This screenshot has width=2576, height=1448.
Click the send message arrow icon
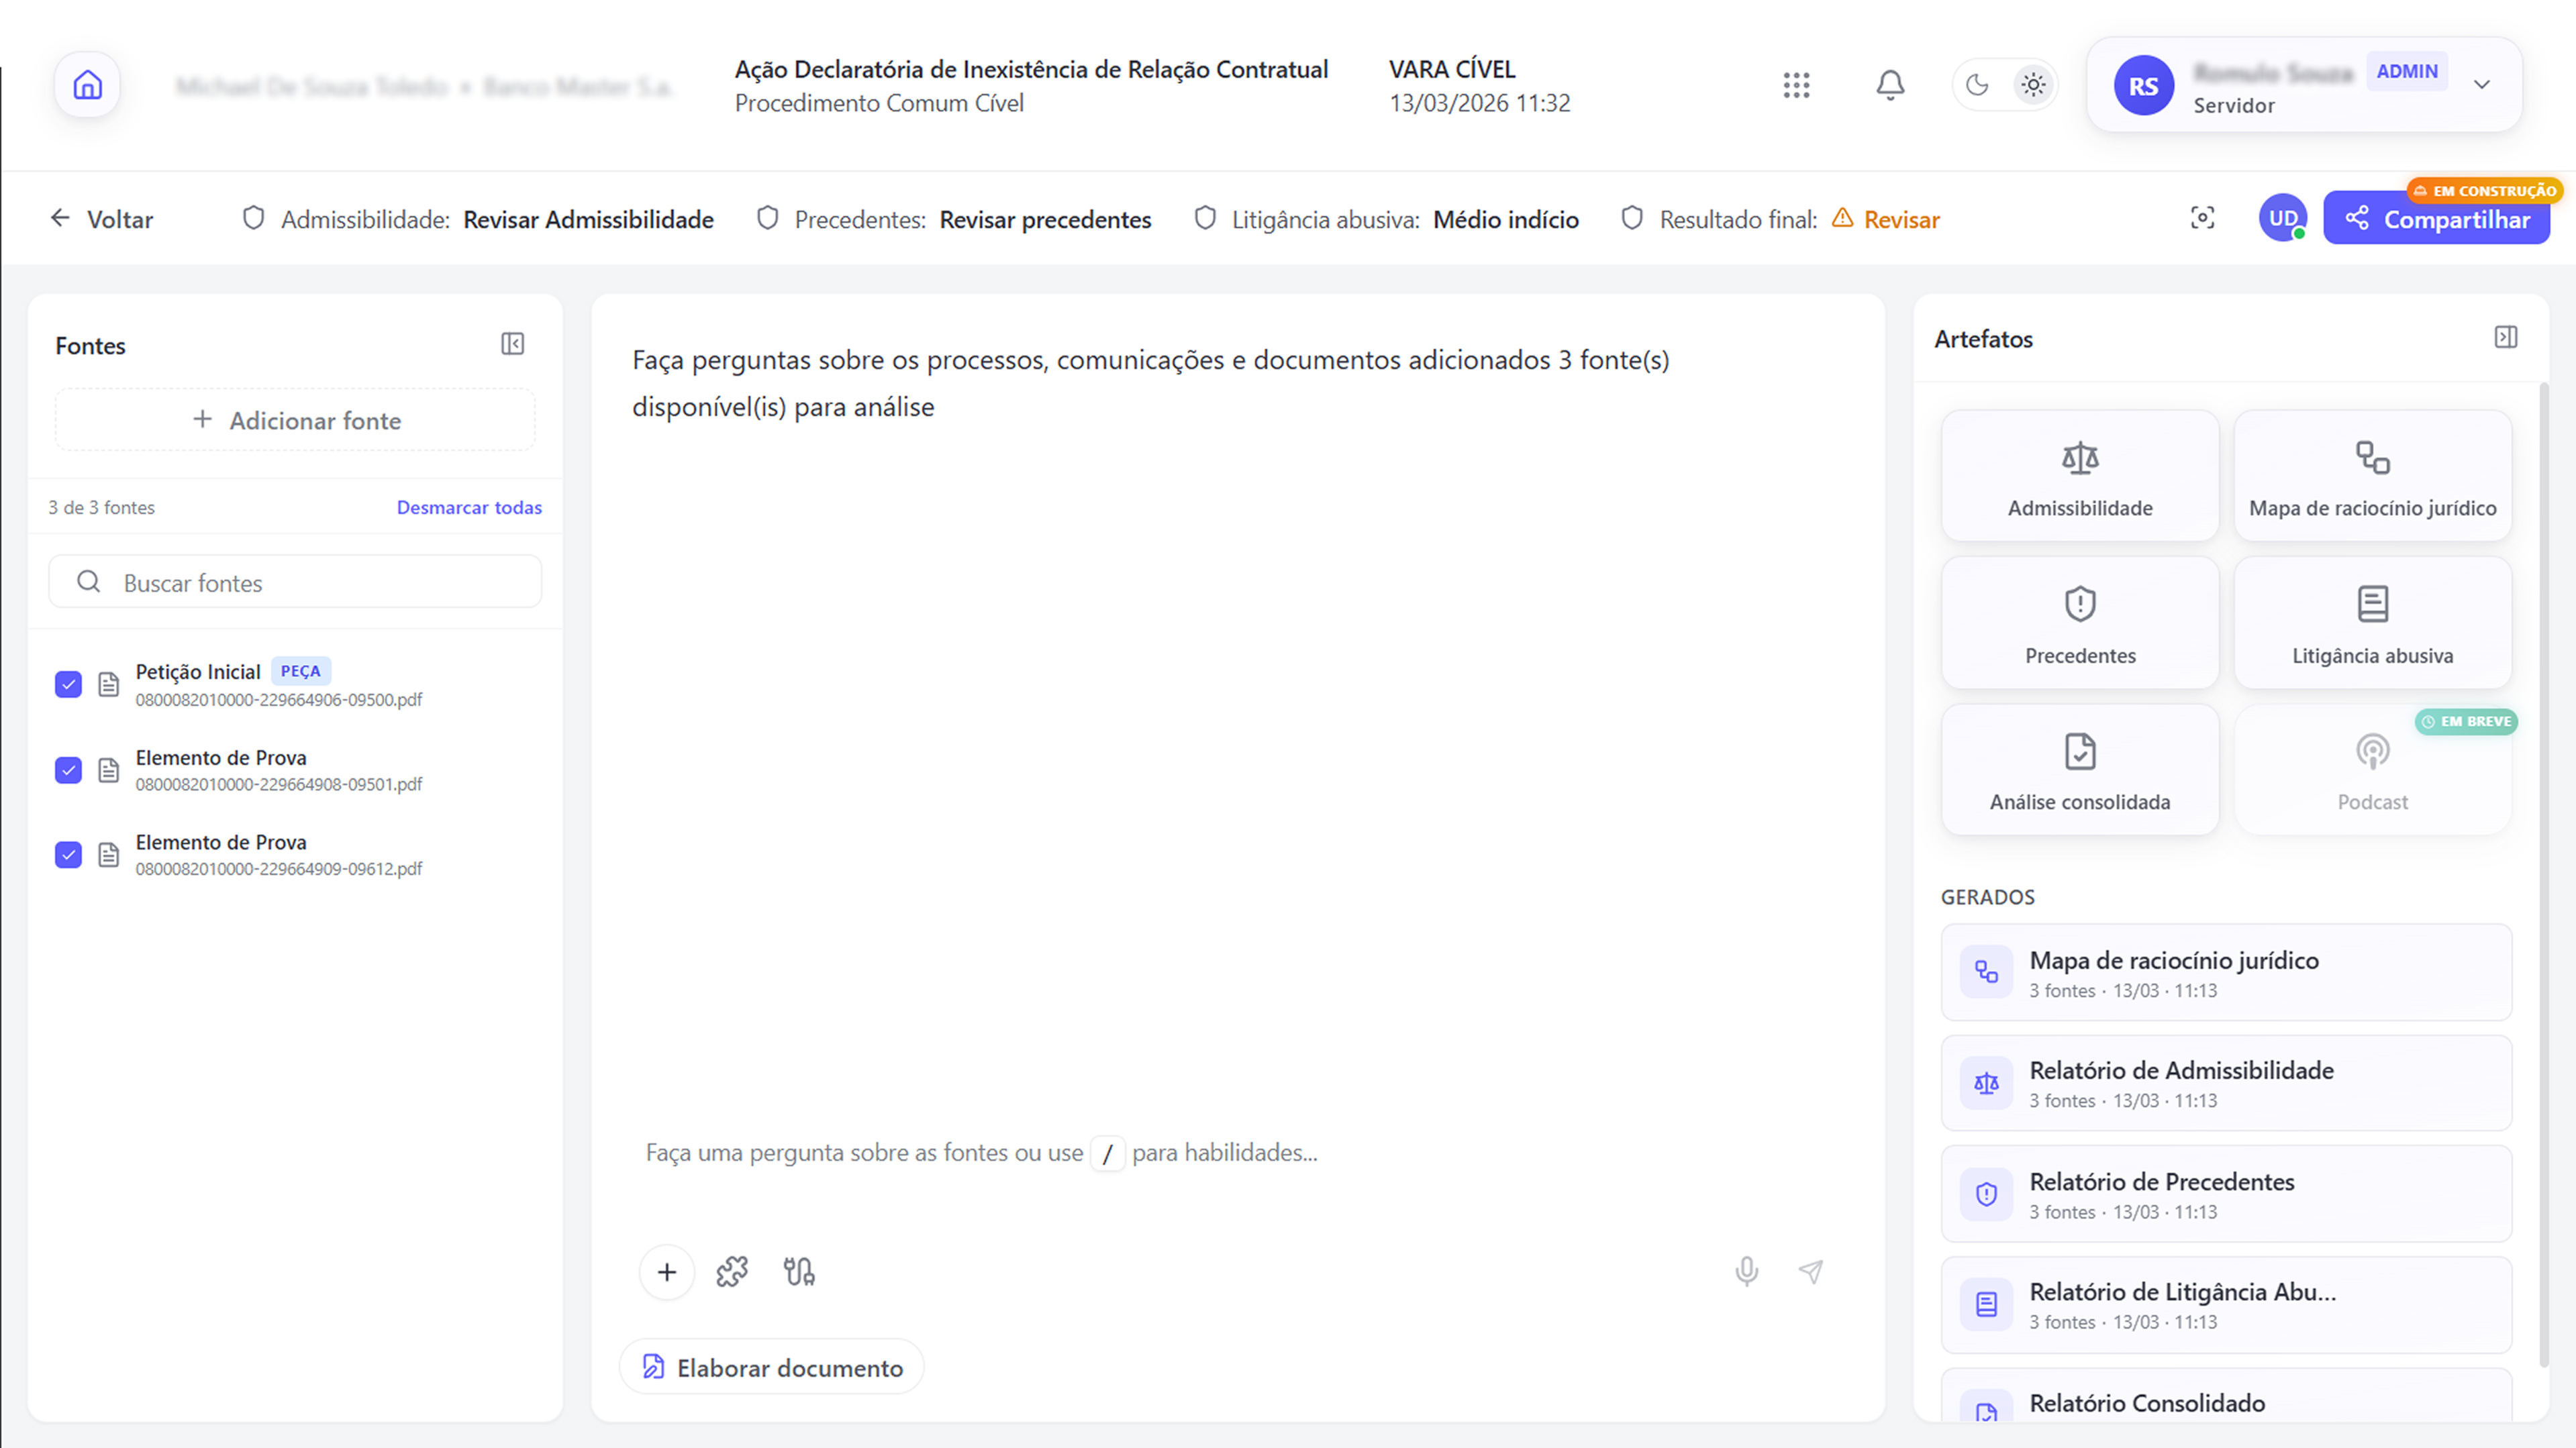click(x=1811, y=1271)
